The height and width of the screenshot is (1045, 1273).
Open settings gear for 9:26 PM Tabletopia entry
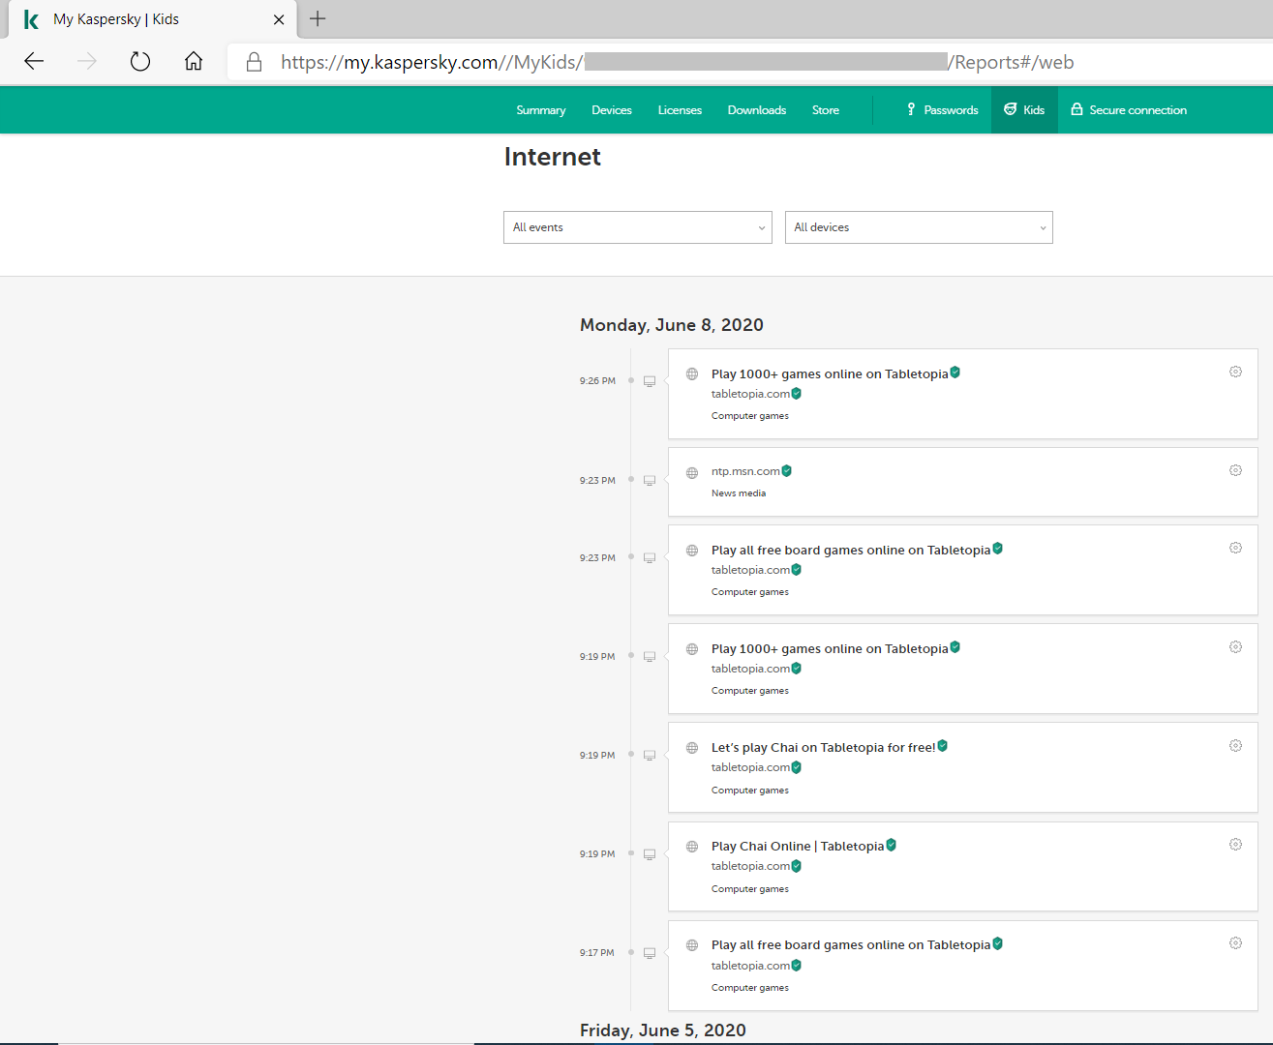1235,372
